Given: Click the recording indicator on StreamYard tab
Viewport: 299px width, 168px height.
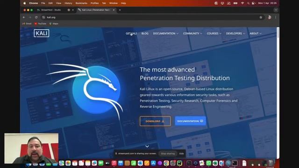Looking at the screenshot, I should tap(69, 10).
